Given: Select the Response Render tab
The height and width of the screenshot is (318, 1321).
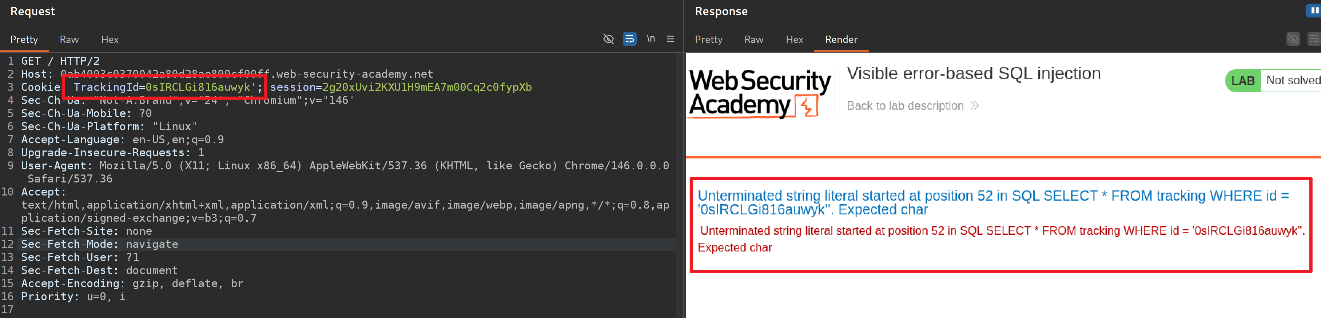Looking at the screenshot, I should (841, 39).
